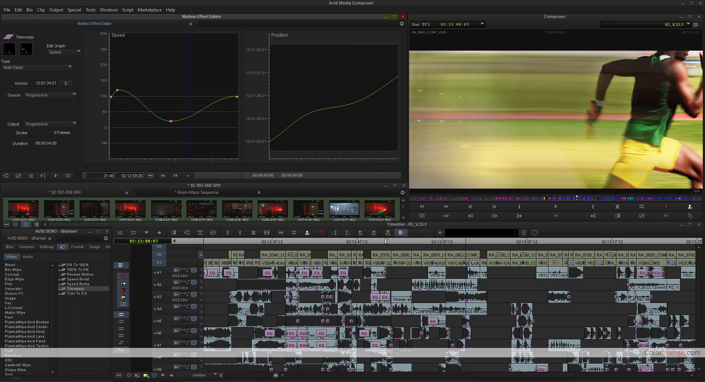This screenshot has height=382, width=705.
Task: Open the Type Both Fields dropdown
Action: click(x=37, y=68)
